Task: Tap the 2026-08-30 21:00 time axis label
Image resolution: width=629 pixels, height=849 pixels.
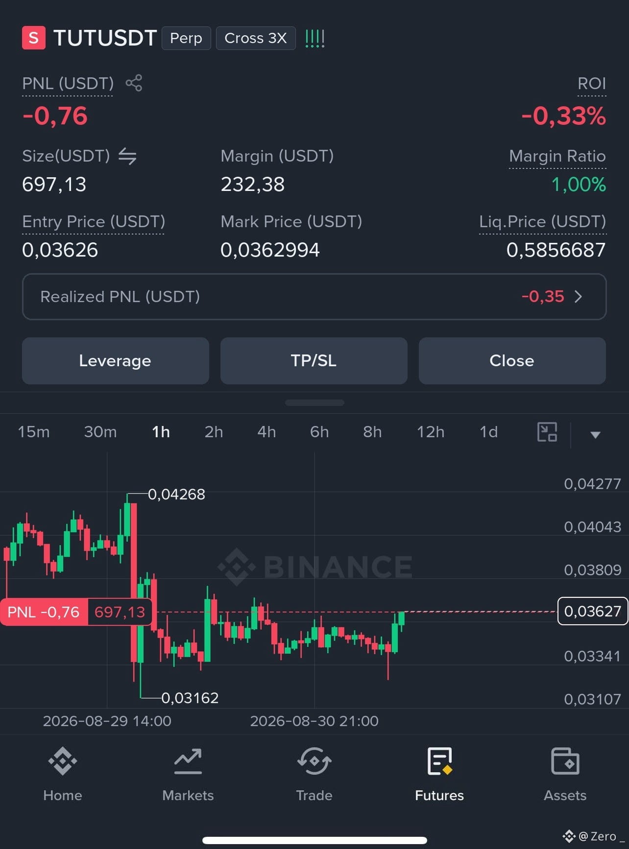Action: pos(314,721)
